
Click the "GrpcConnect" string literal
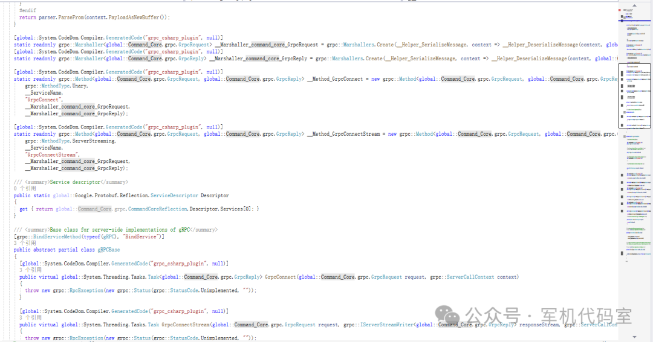[x=44, y=100]
